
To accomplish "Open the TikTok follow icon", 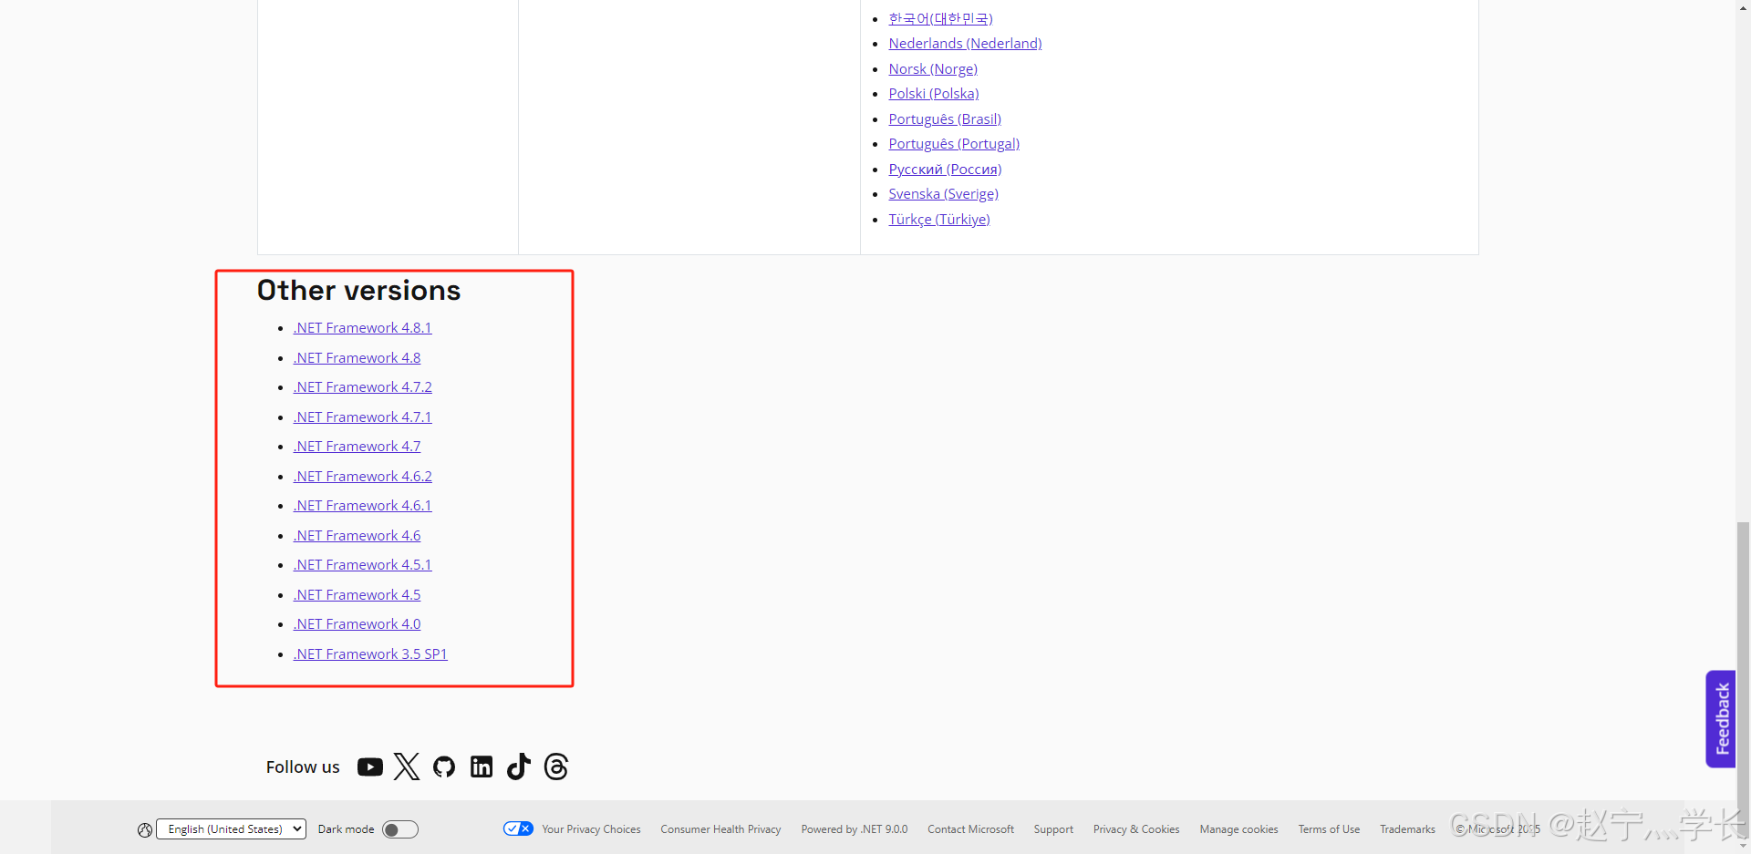I will pos(519,767).
